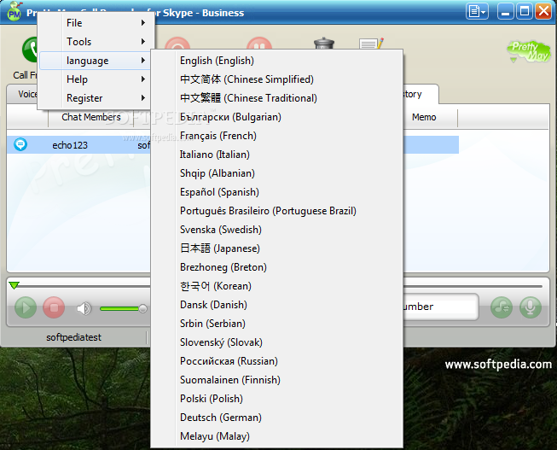The width and height of the screenshot is (557, 450).
Task: Expand the File submenu arrow
Action: 142,23
